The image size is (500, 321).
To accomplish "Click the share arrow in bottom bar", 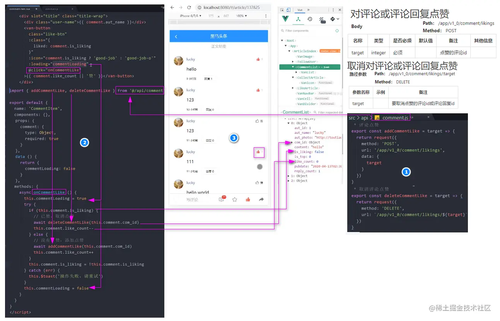I will tap(261, 200).
